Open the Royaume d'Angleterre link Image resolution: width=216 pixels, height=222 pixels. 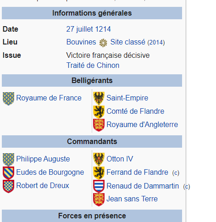coord(142,124)
